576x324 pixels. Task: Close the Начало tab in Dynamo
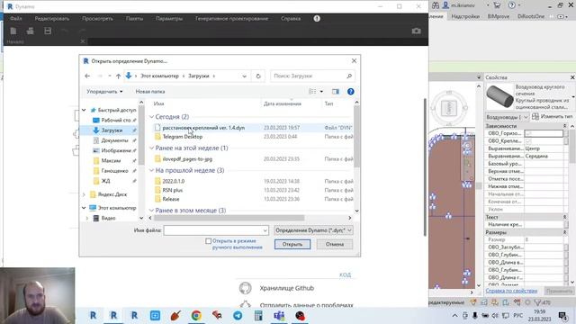click(x=83, y=41)
